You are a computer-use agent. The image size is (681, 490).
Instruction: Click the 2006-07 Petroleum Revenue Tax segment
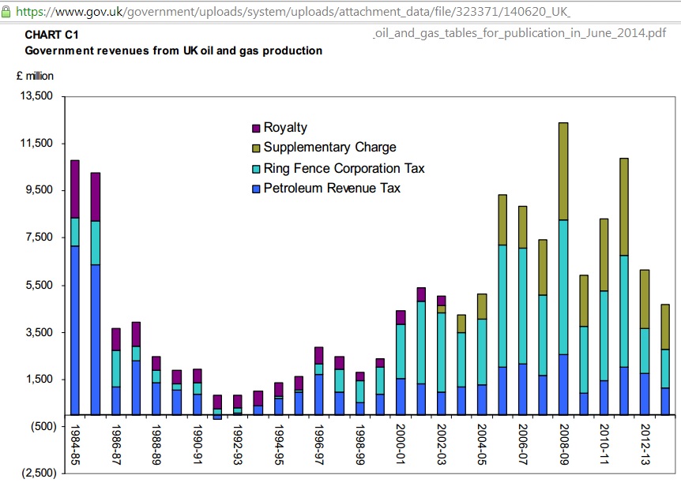point(522,390)
